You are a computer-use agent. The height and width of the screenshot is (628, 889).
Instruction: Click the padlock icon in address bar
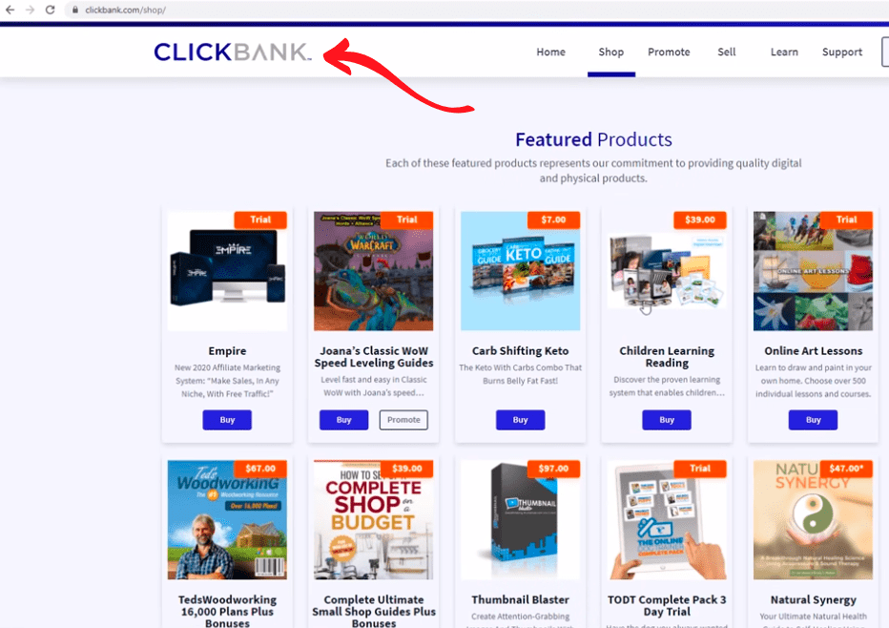[x=74, y=10]
